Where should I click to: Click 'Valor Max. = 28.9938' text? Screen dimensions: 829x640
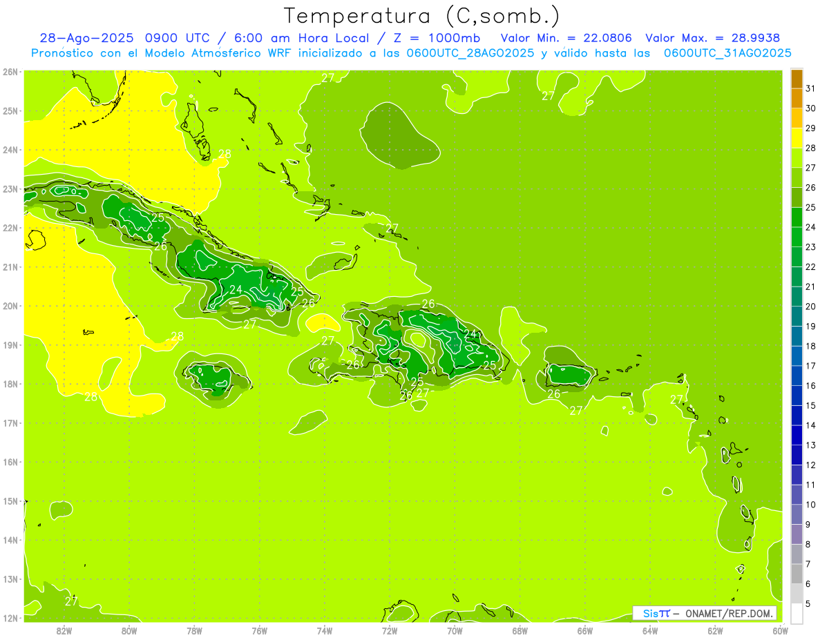(713, 38)
